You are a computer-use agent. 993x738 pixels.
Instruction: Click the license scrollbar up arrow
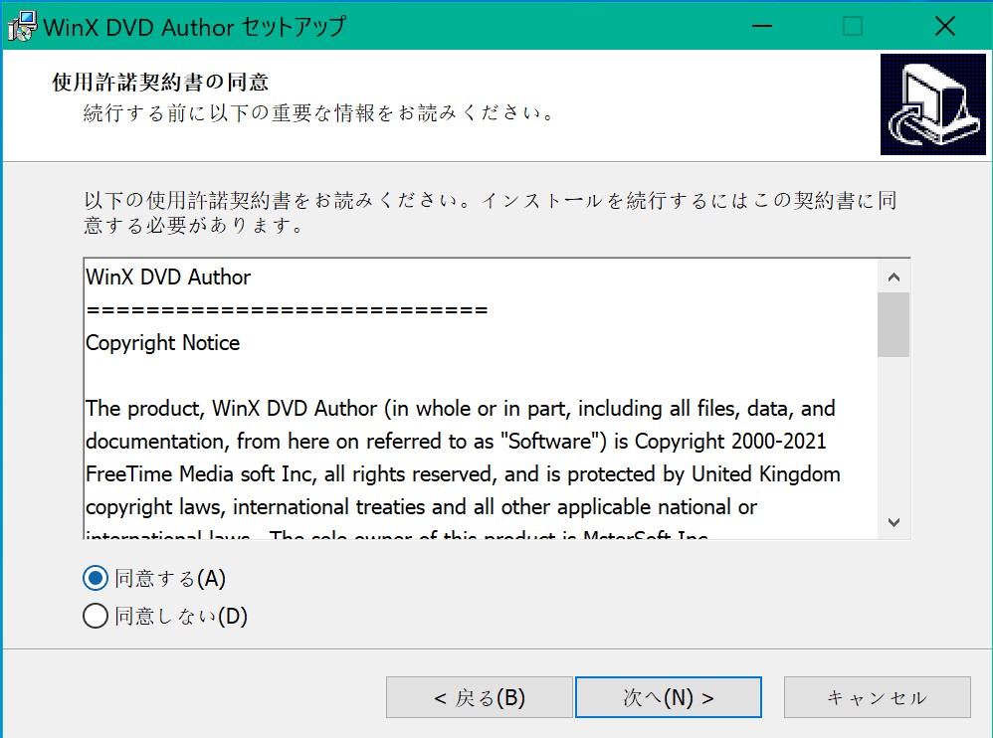pyautogui.click(x=894, y=277)
